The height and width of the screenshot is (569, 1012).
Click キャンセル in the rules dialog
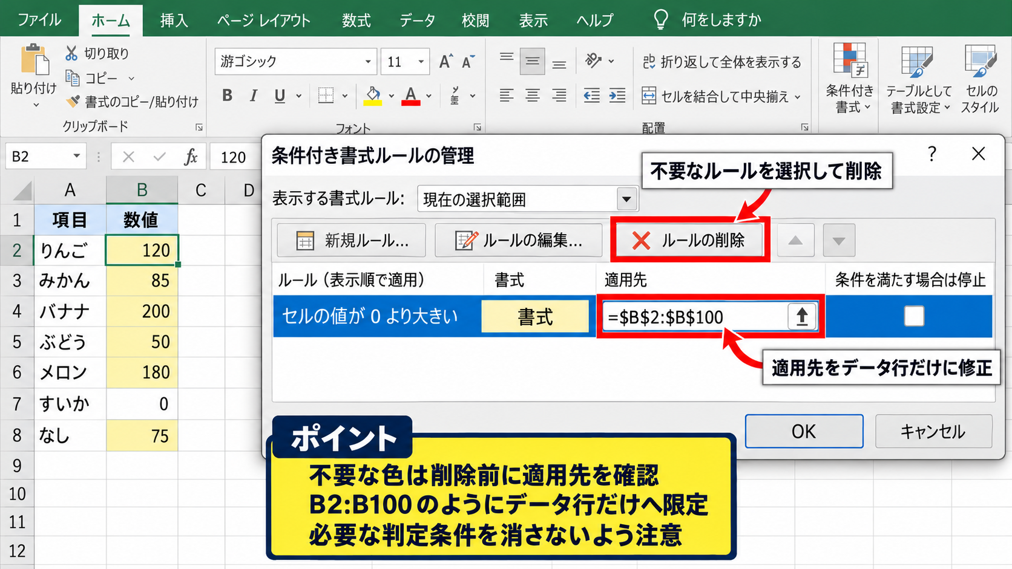tap(933, 431)
